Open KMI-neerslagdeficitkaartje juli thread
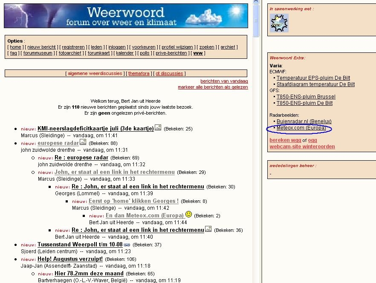 click(95, 129)
